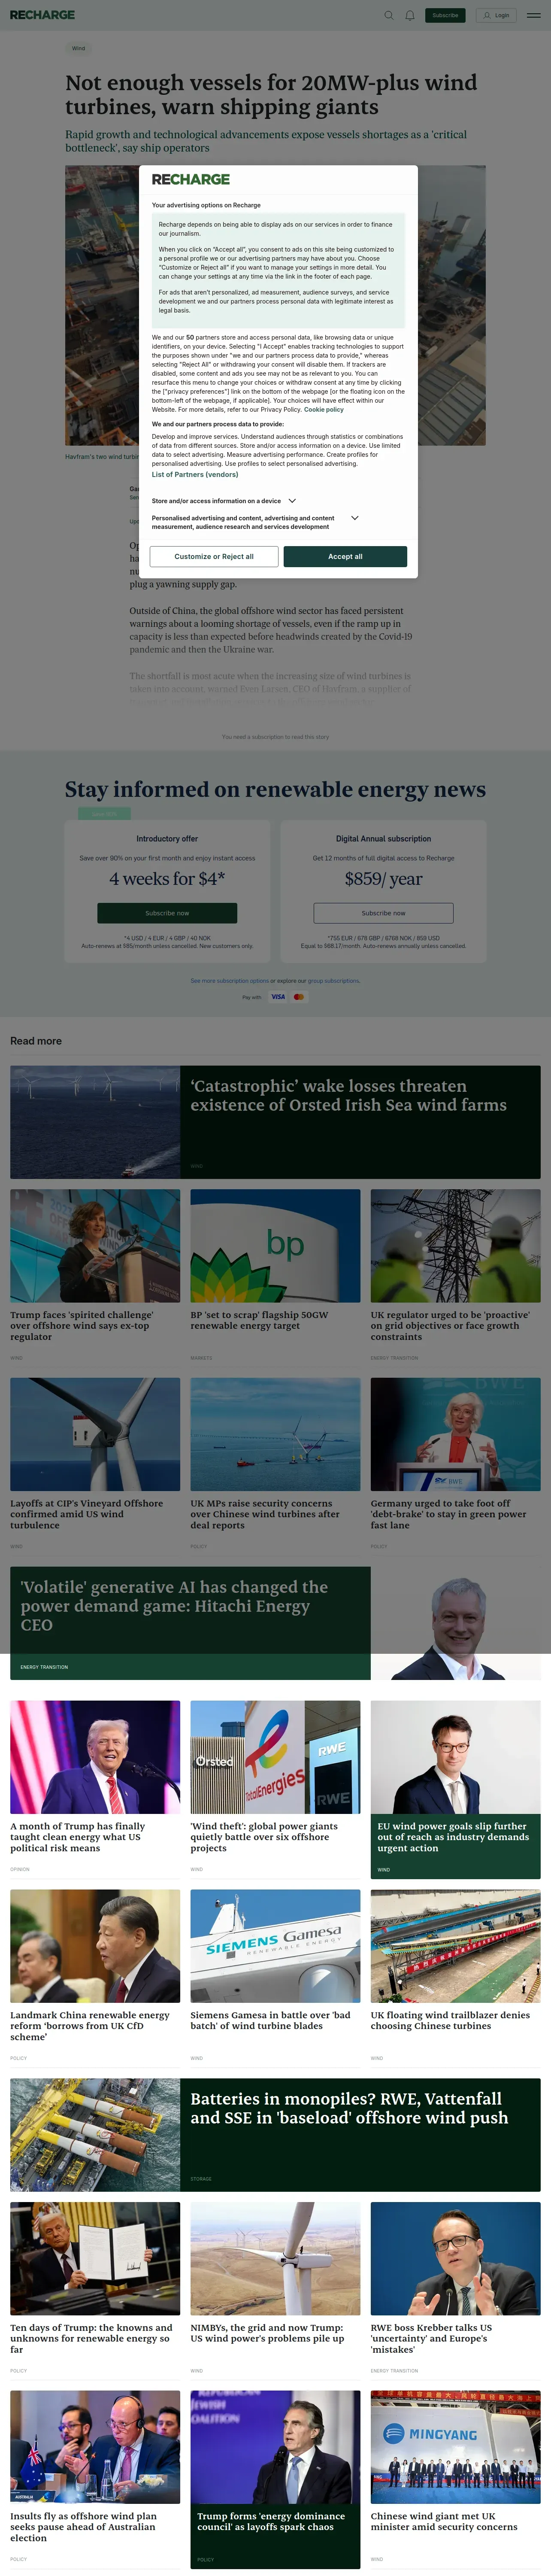This screenshot has width=551, height=2576.
Task: Open UK MPs security concerns article
Action: (265, 1514)
